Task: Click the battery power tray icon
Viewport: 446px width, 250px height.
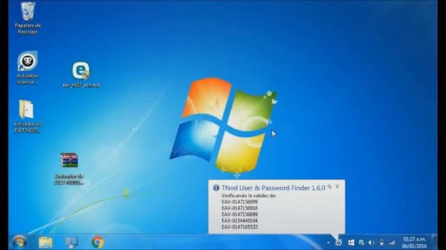Action: [382, 242]
